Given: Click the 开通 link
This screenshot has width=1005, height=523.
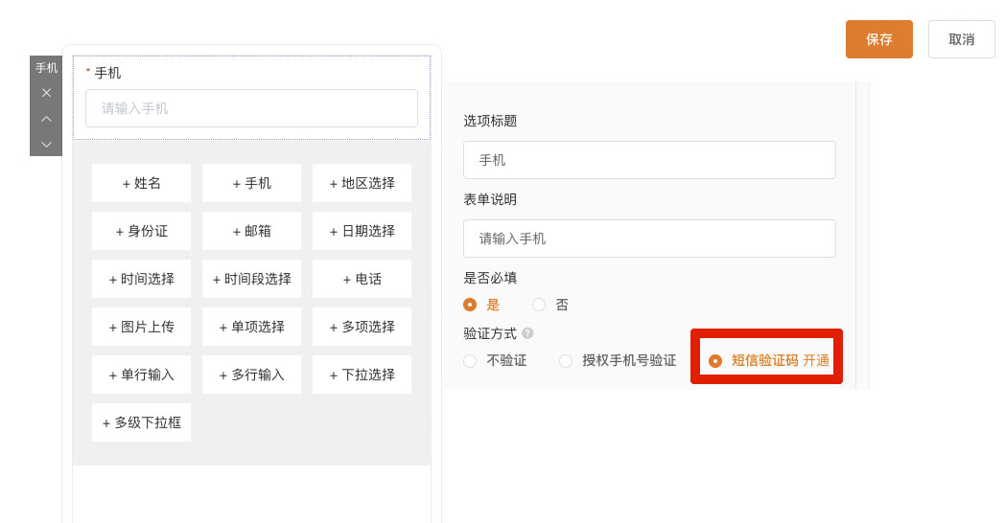Looking at the screenshot, I should tap(816, 361).
